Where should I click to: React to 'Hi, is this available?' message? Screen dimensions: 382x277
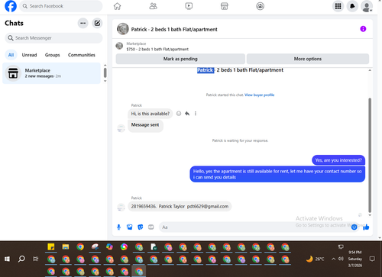(x=179, y=114)
